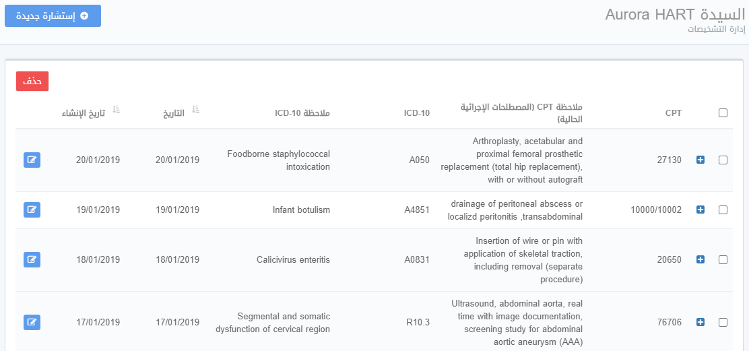Open edit for Calicivirus enteritis row
Screen dimensions: 749x351
32,259
